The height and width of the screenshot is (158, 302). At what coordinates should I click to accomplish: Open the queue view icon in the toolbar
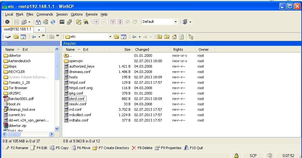pos(24,22)
